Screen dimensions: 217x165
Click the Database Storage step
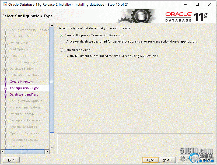22,114
